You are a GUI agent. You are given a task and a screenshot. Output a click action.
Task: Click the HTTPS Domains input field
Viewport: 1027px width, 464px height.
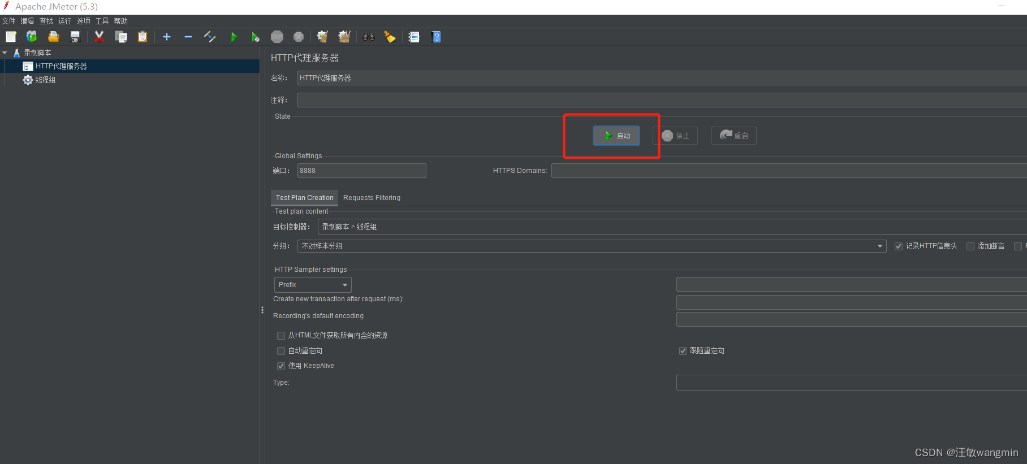(x=789, y=171)
